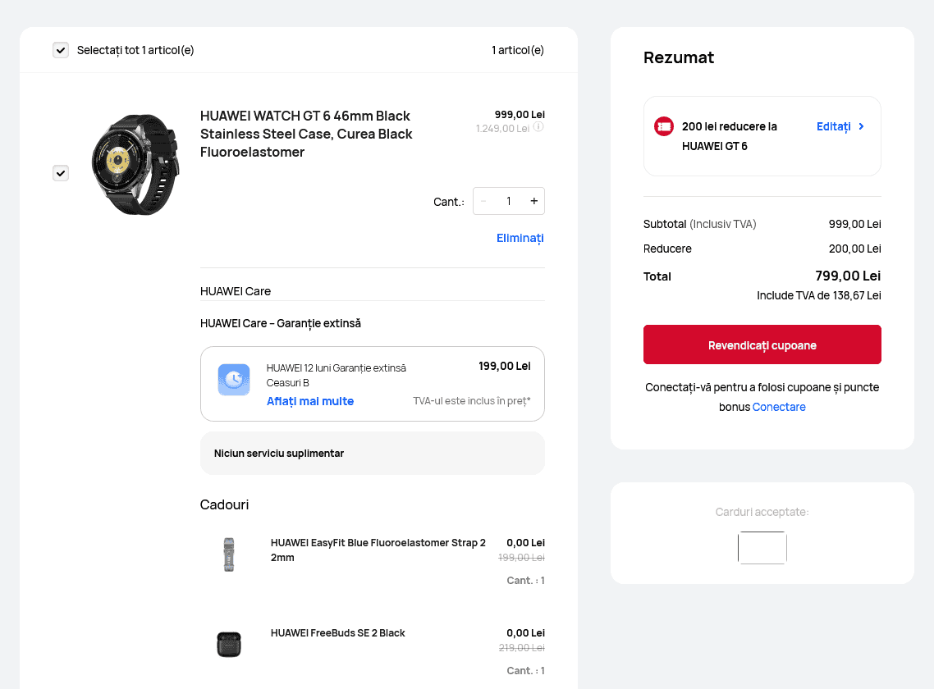Uncheck the Selectați tot checkbox
This screenshot has width=934, height=689.
click(x=61, y=49)
